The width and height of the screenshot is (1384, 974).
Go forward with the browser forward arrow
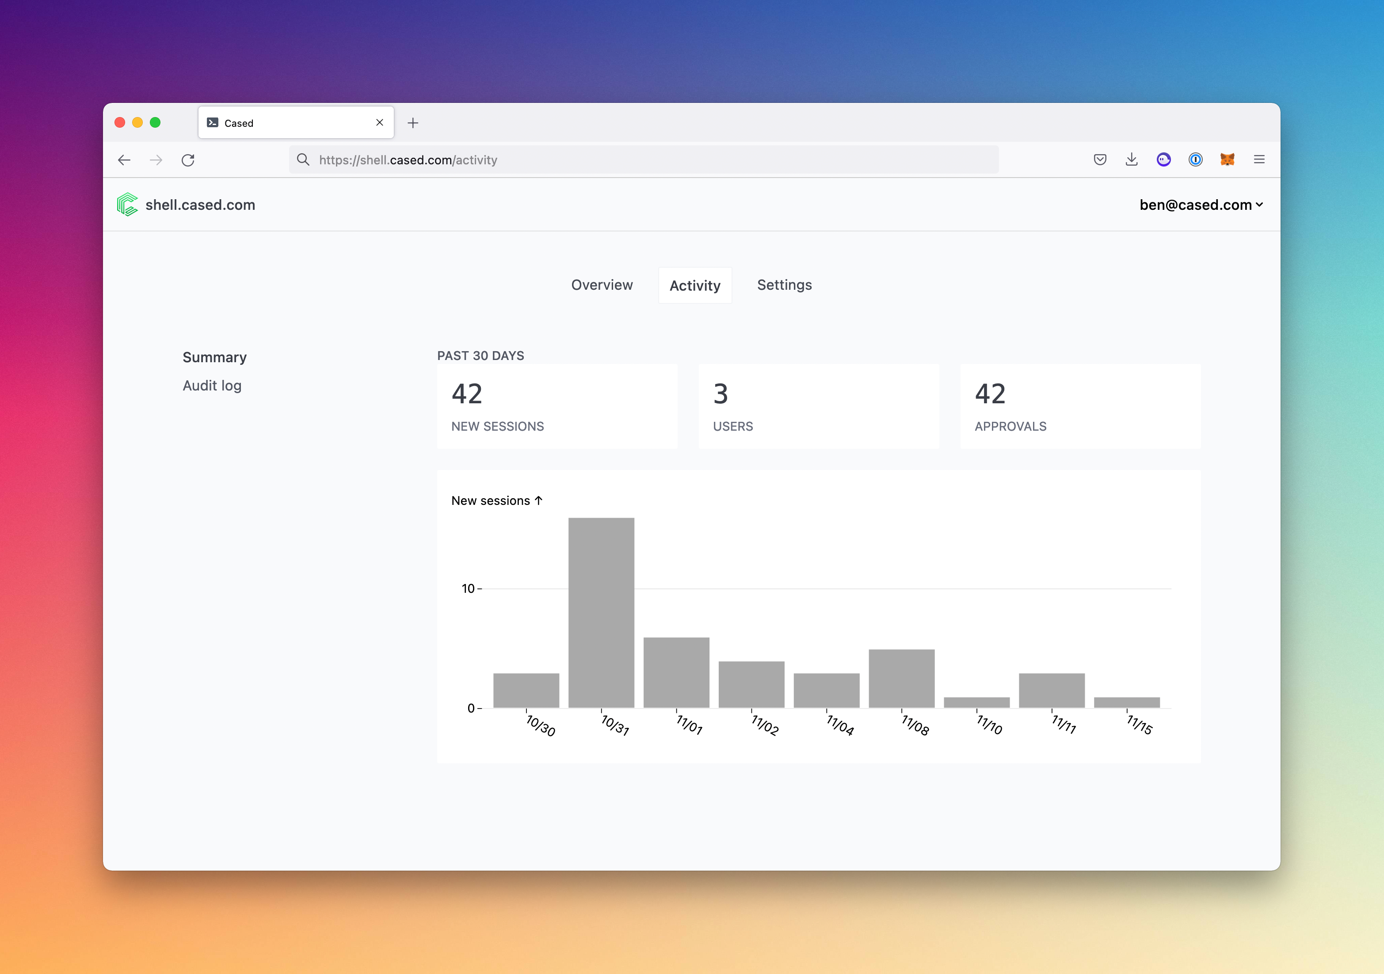click(156, 159)
